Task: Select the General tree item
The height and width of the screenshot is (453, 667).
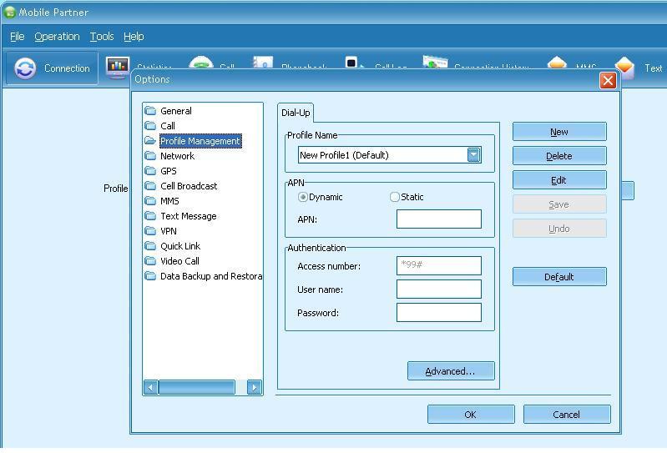Action: click(x=175, y=111)
